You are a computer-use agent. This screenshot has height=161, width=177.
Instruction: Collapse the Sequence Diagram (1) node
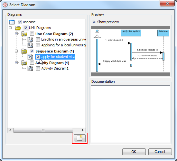point(16,51)
